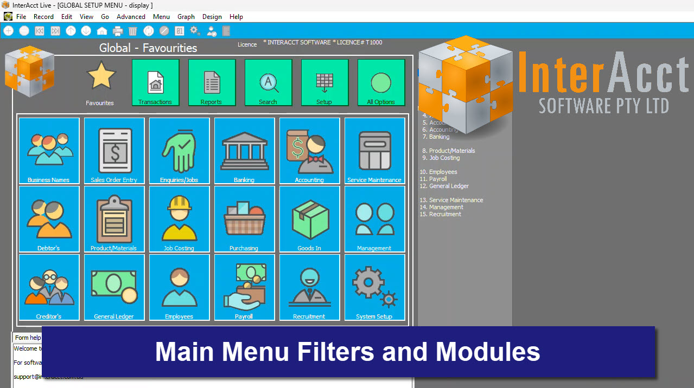The image size is (694, 388).
Task: Open the Service Maintenance module tile
Action: pos(375,151)
